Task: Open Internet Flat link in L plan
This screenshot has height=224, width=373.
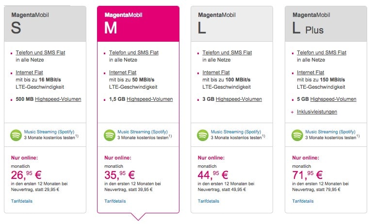Action: pos(216,72)
